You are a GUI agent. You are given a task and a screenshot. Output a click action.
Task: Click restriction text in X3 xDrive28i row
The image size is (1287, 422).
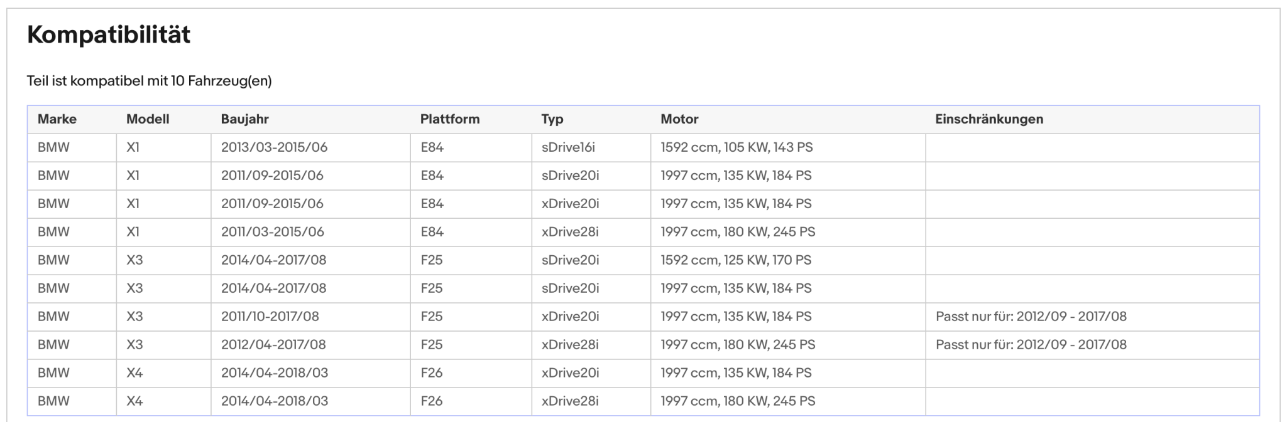point(1031,345)
